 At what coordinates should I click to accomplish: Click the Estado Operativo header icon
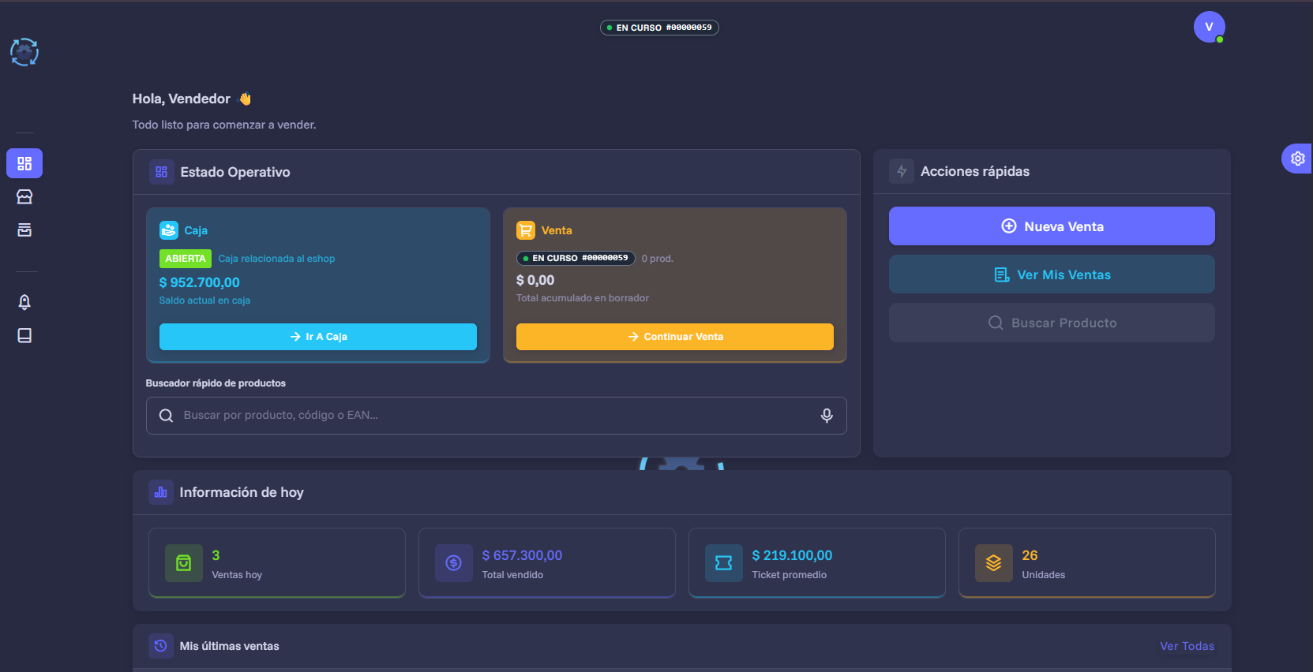pos(162,172)
